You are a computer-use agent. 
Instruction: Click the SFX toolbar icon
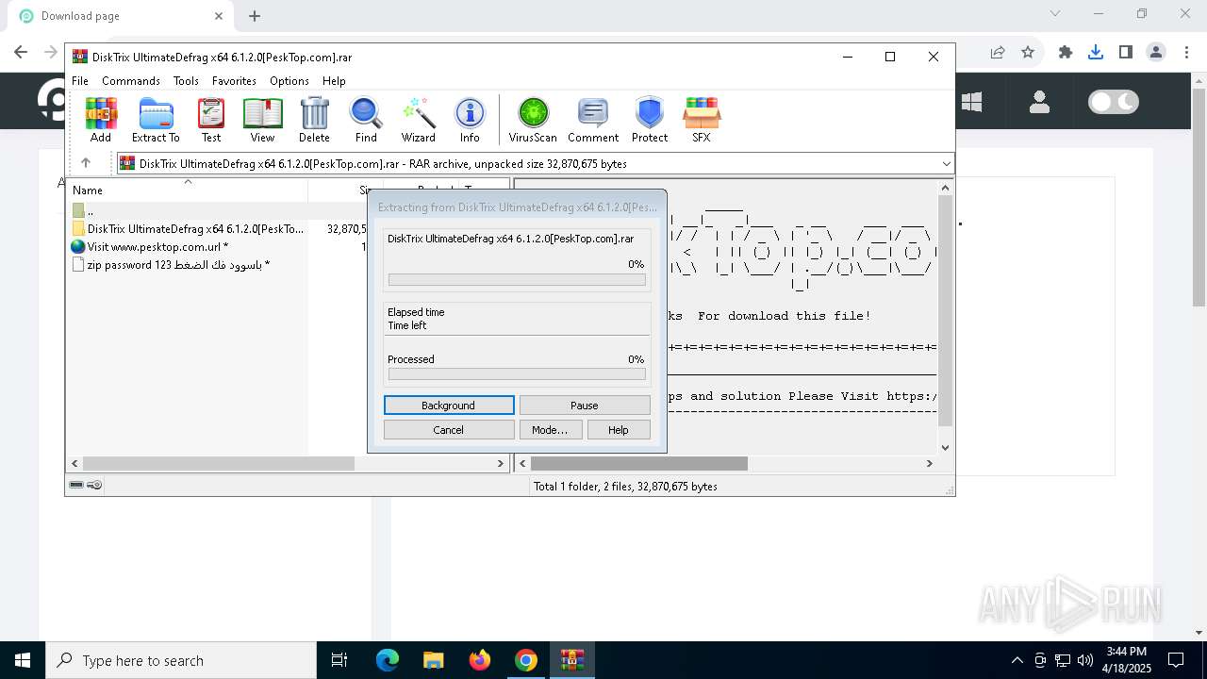tap(702, 120)
